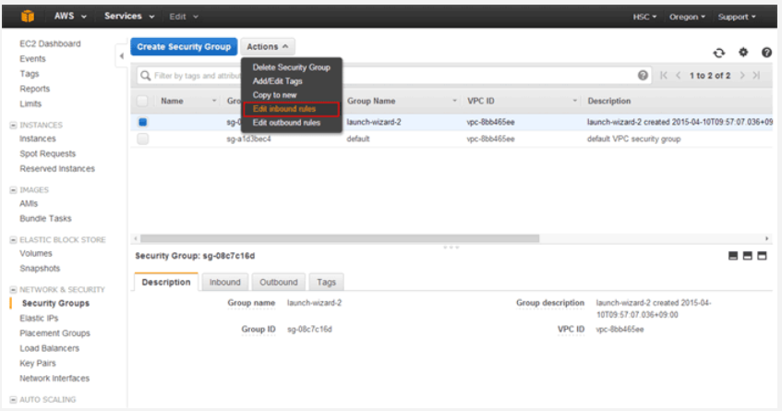Go to last page of results

756,76
